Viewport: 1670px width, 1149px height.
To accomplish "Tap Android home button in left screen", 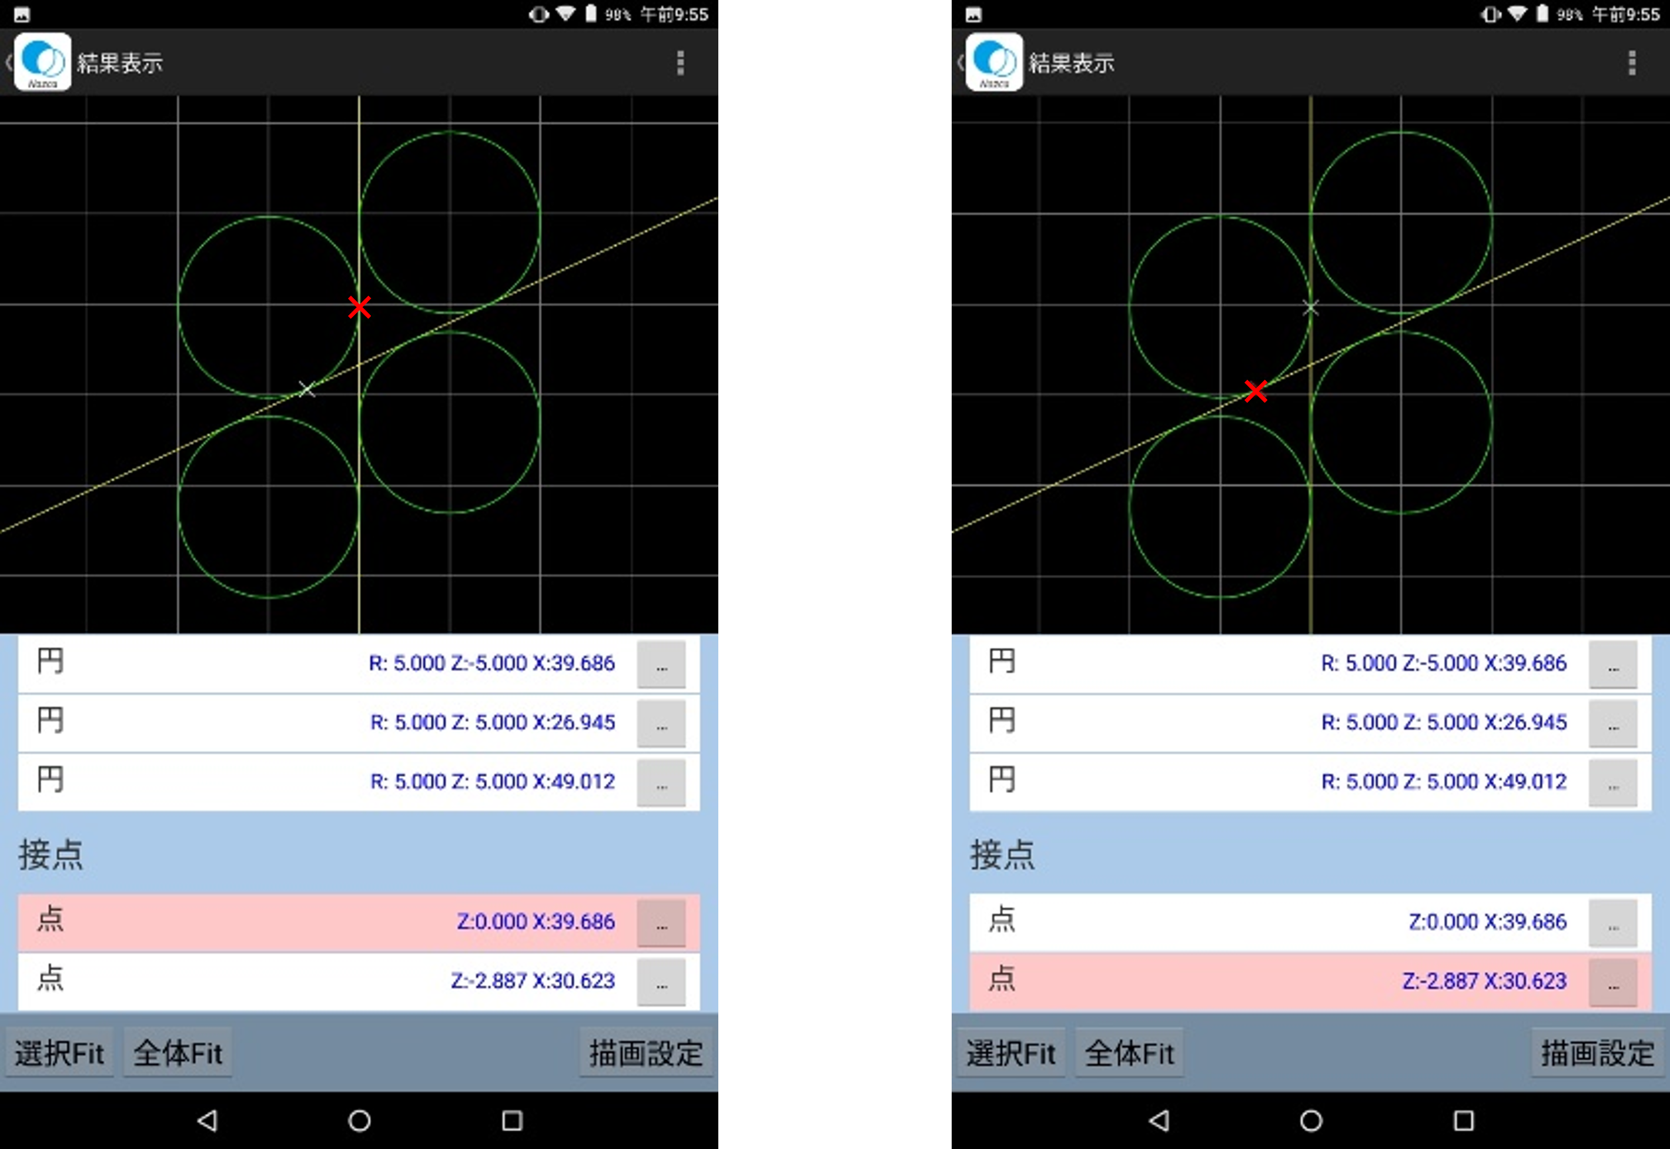I will [x=359, y=1120].
